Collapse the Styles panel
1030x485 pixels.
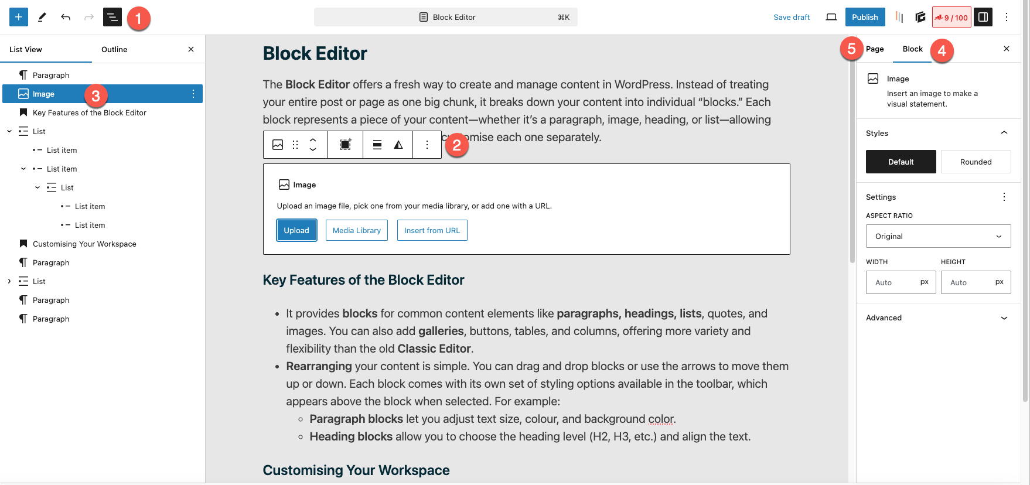1004,133
